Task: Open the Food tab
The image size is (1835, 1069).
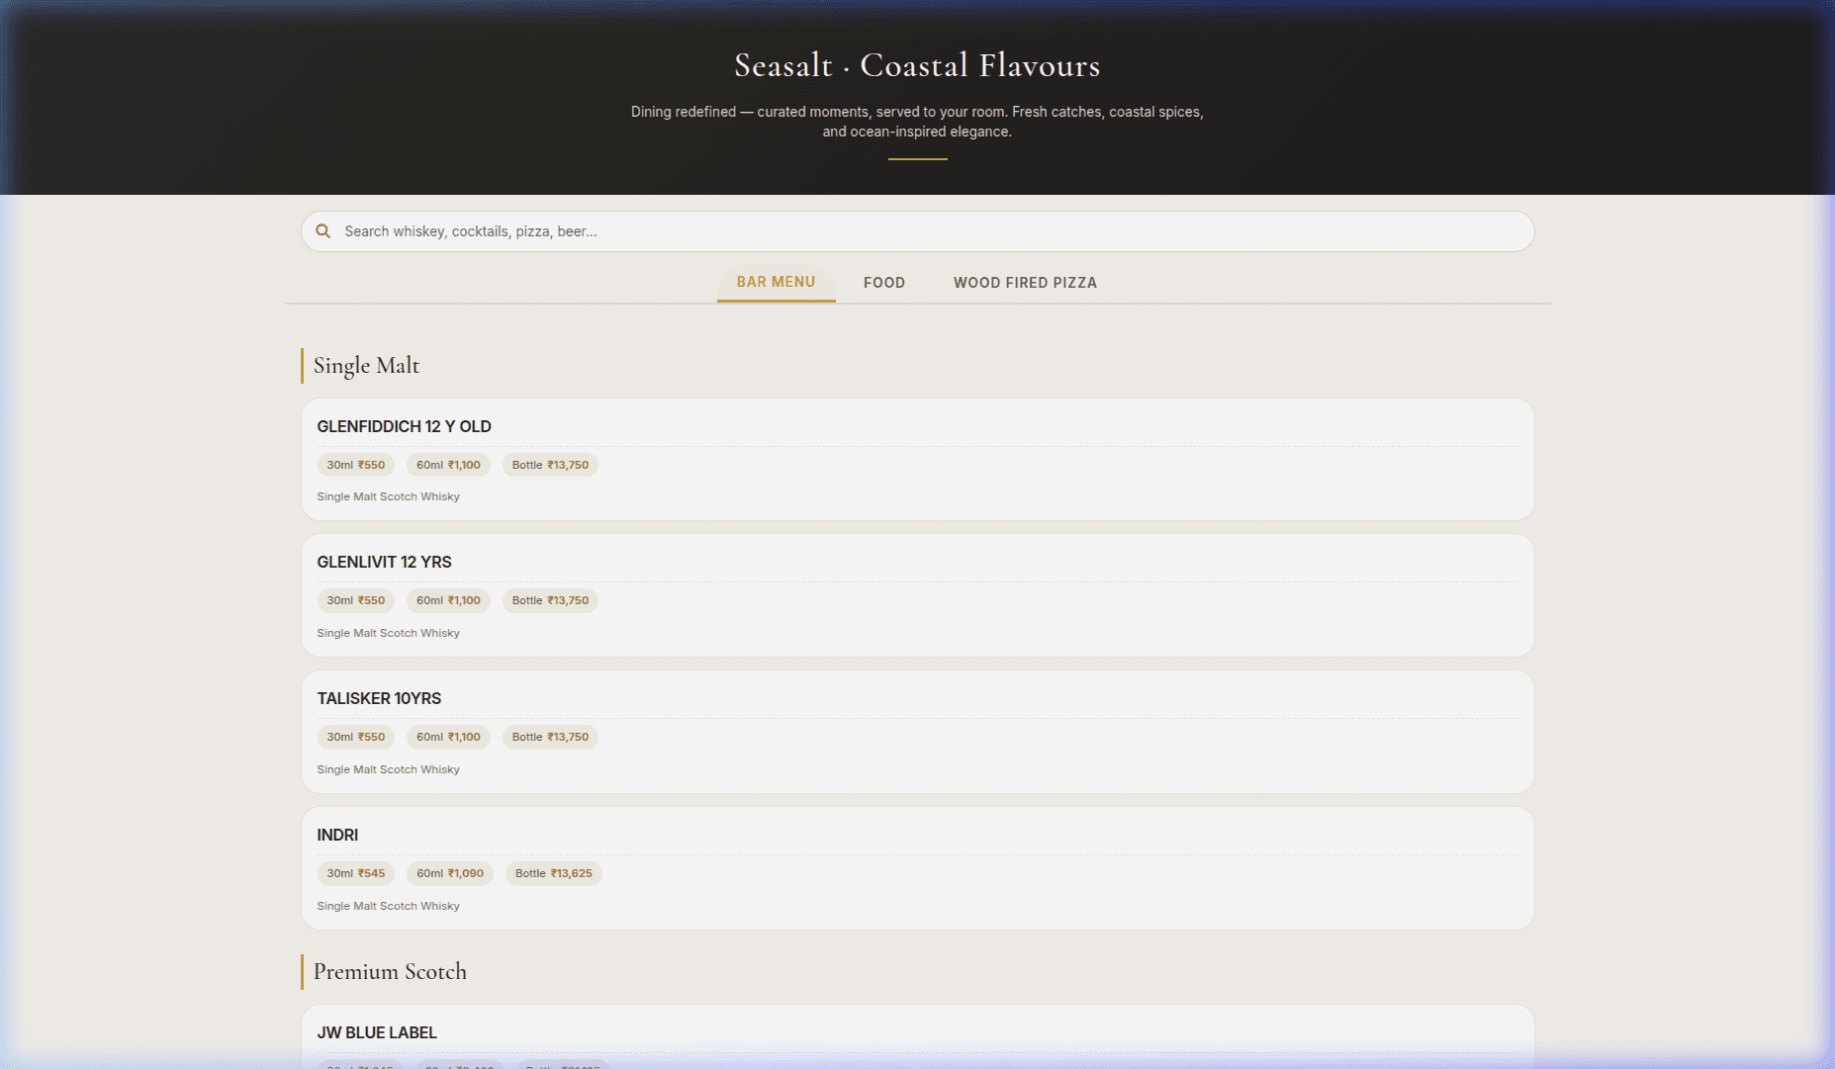Action: click(883, 283)
